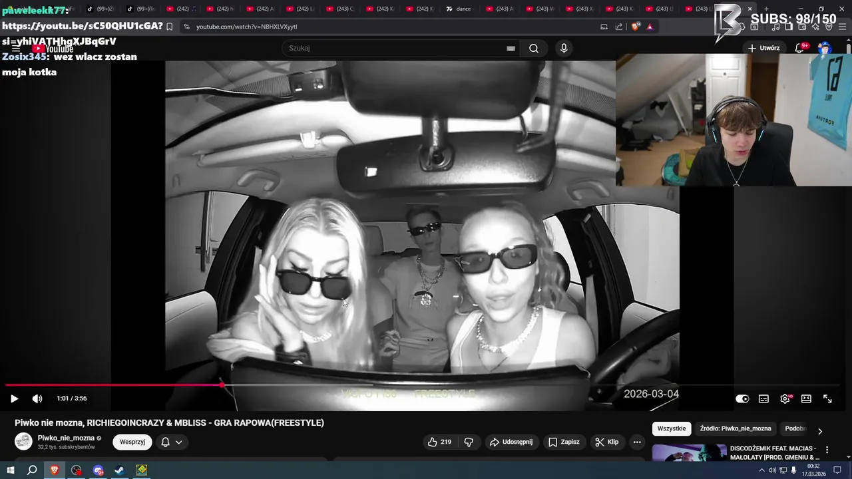
Task: Resume video with the play button
Action: (x=14, y=399)
